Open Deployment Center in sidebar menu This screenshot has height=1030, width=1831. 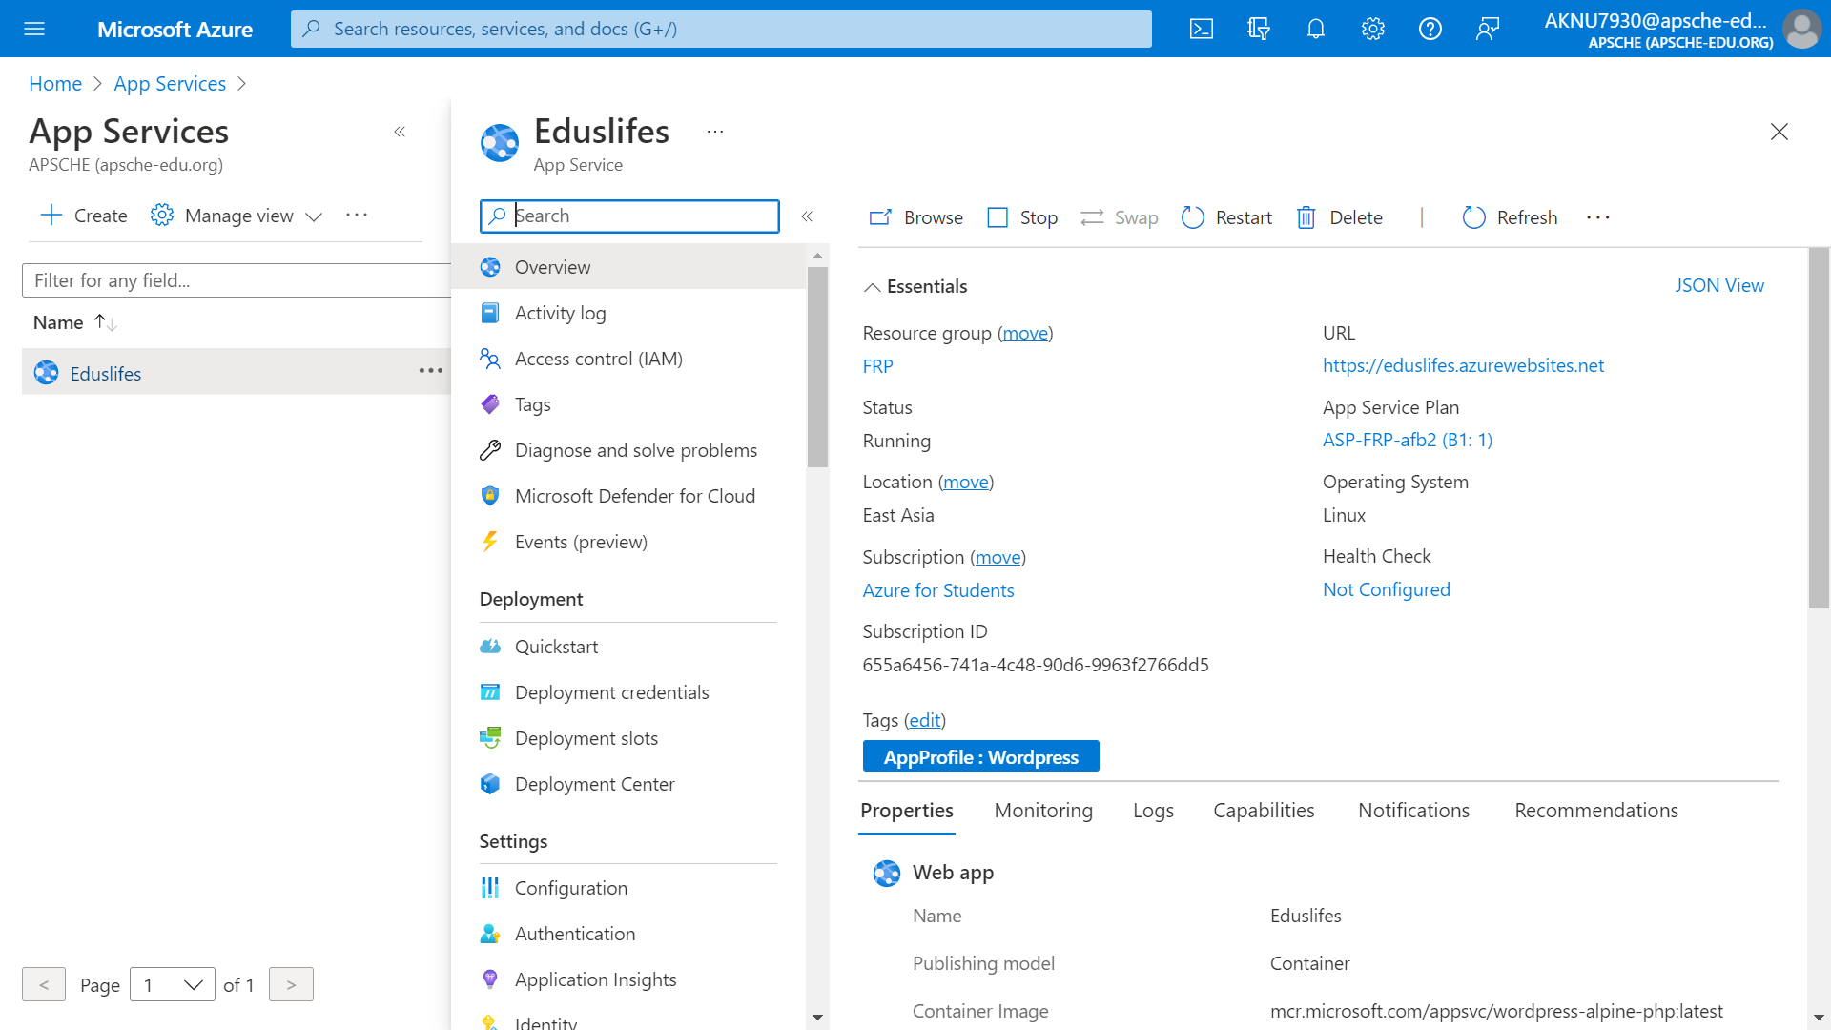point(594,784)
